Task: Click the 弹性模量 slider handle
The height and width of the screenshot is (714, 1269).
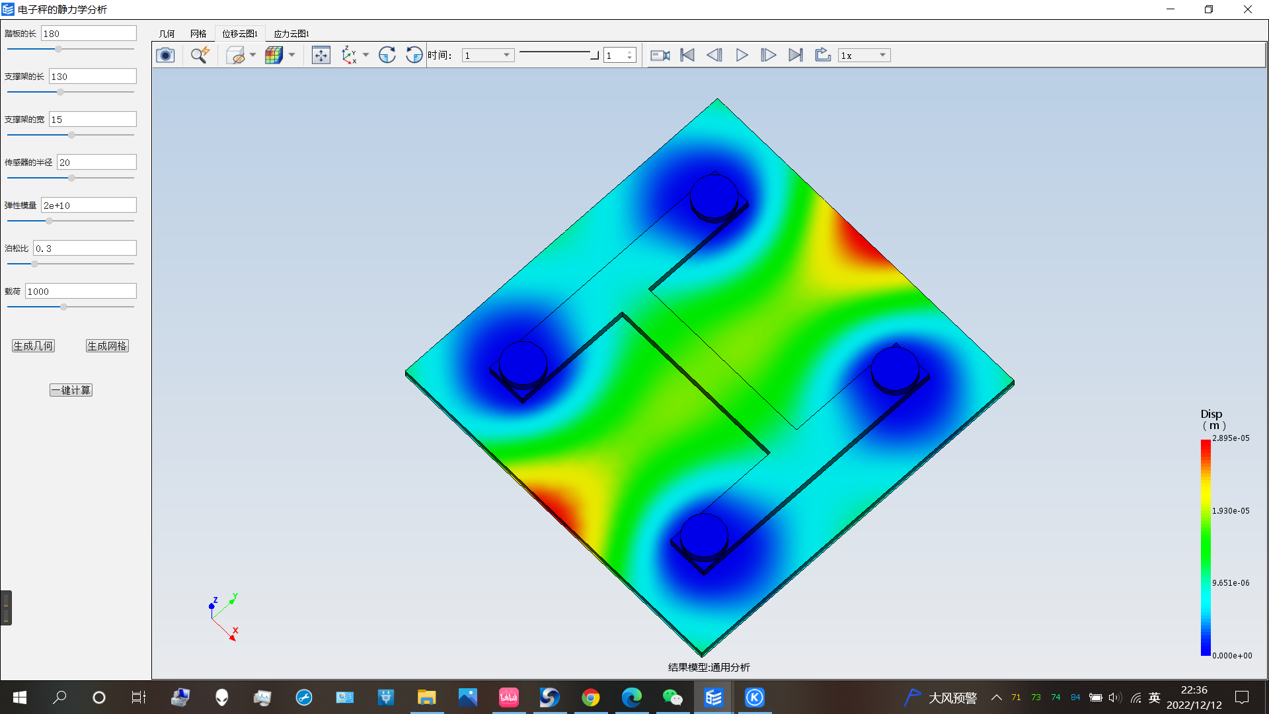Action: [49, 221]
